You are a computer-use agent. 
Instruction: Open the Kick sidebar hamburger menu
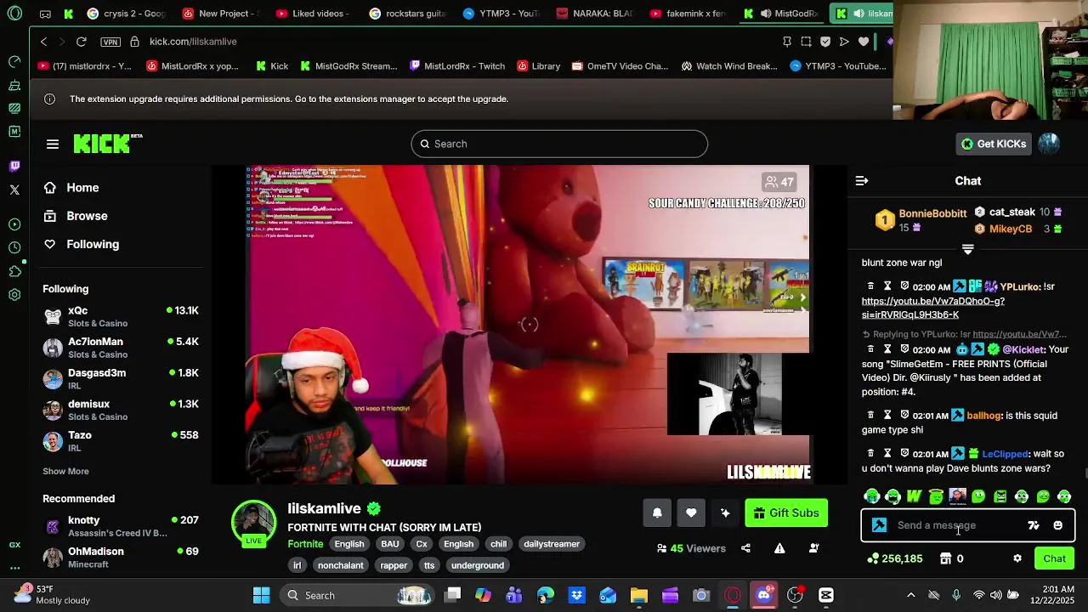[53, 144]
